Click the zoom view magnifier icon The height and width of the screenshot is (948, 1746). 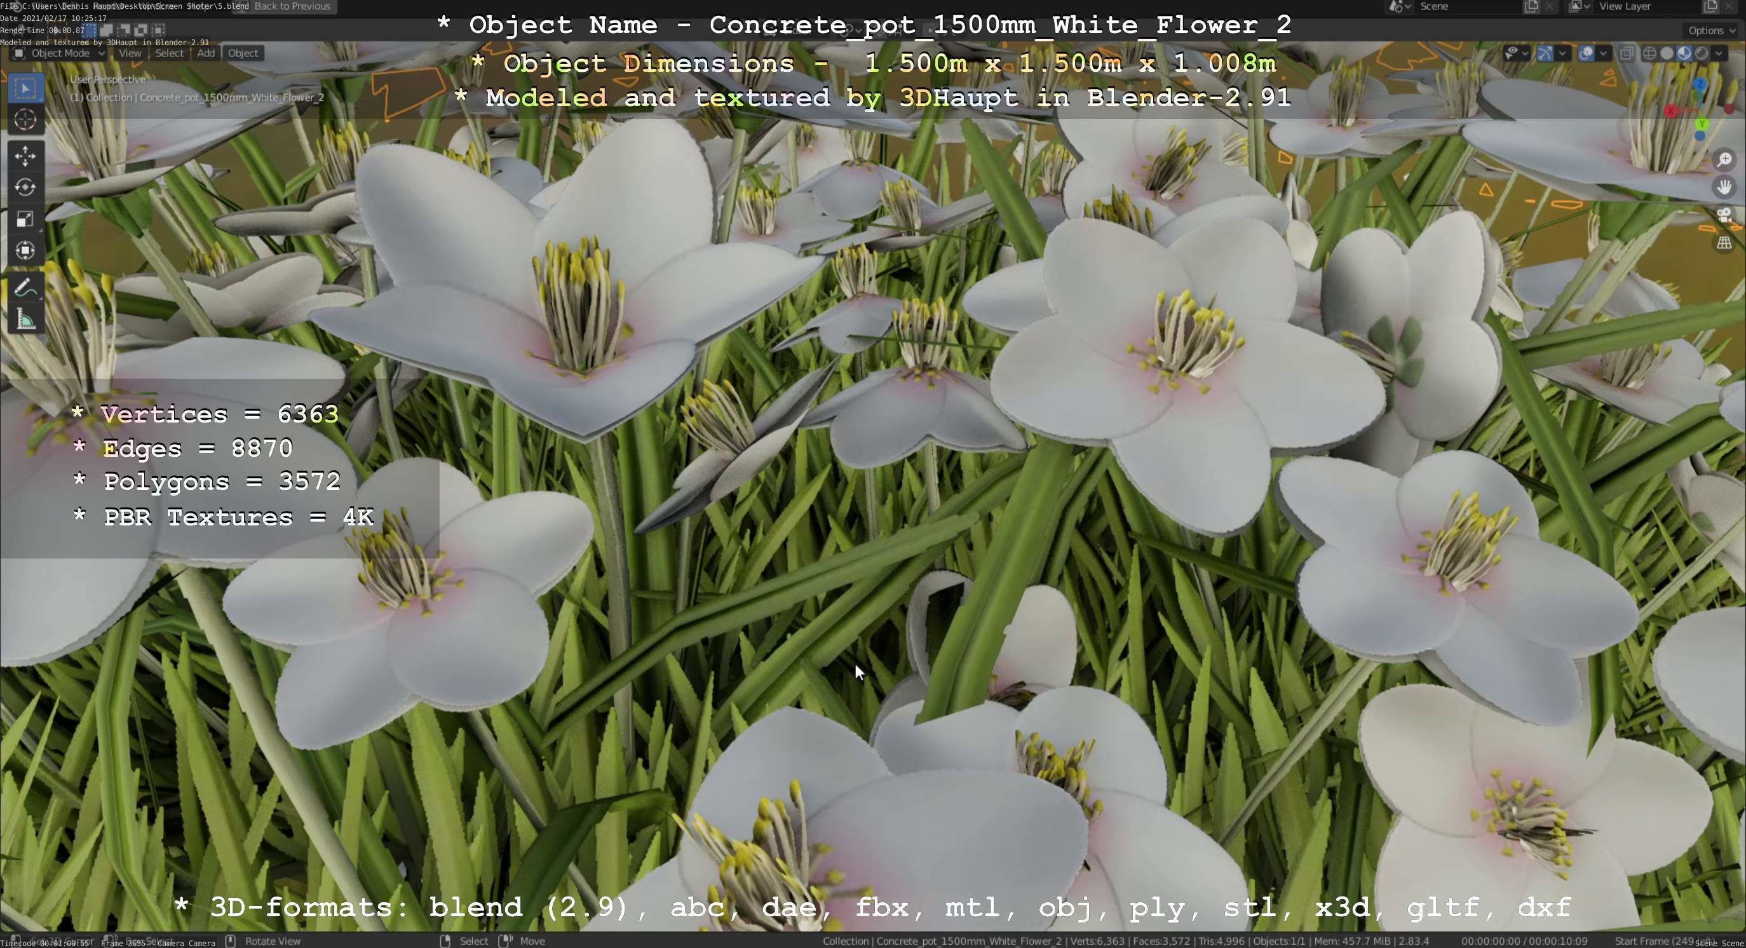click(x=1724, y=159)
